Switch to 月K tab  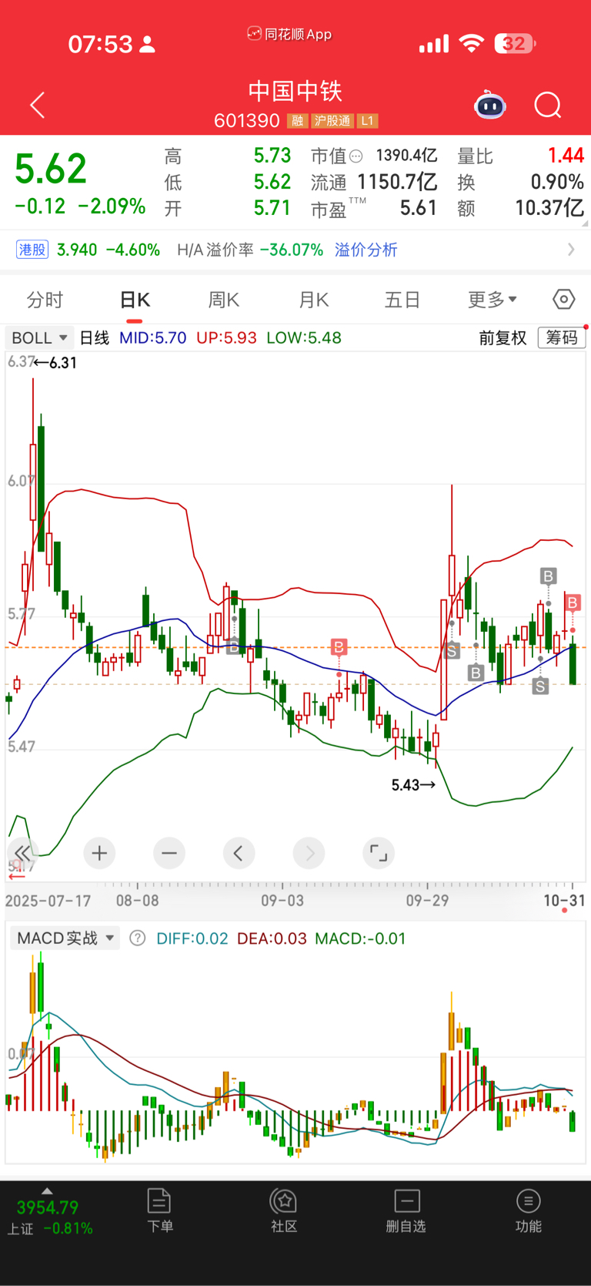314,299
